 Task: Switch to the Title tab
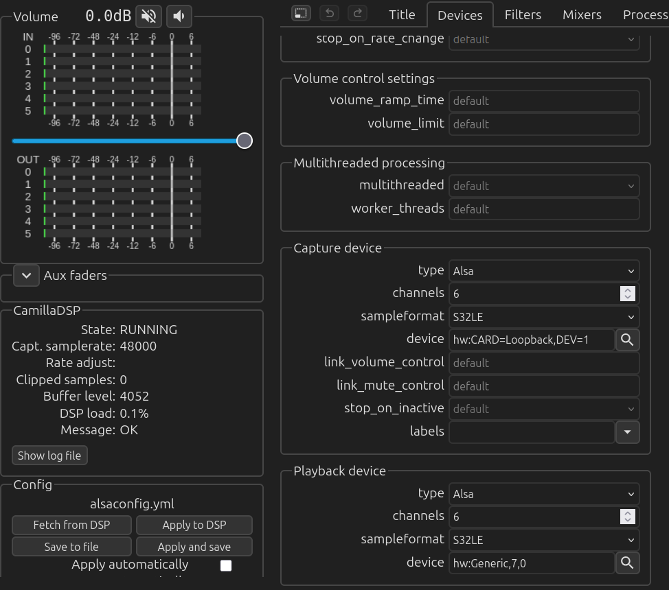[x=402, y=15]
